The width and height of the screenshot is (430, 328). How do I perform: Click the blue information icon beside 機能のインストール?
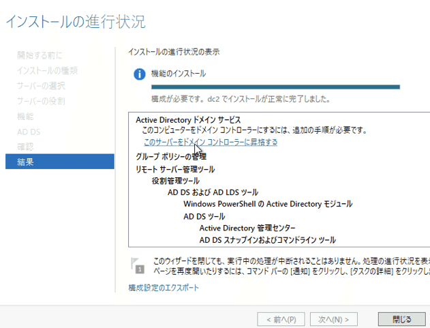click(x=139, y=74)
